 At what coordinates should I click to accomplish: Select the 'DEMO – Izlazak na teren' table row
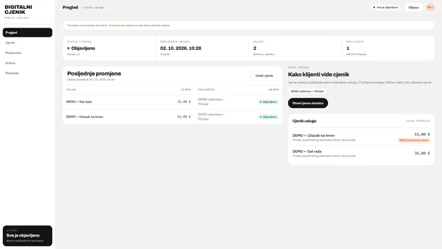pos(173,117)
